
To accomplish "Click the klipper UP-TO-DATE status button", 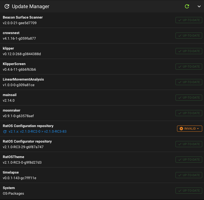I will click(x=189, y=51).
